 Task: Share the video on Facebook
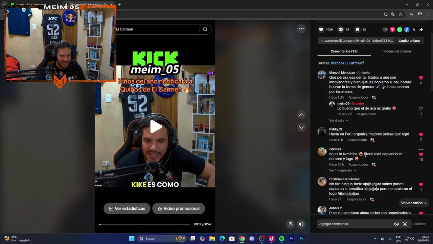407,29
